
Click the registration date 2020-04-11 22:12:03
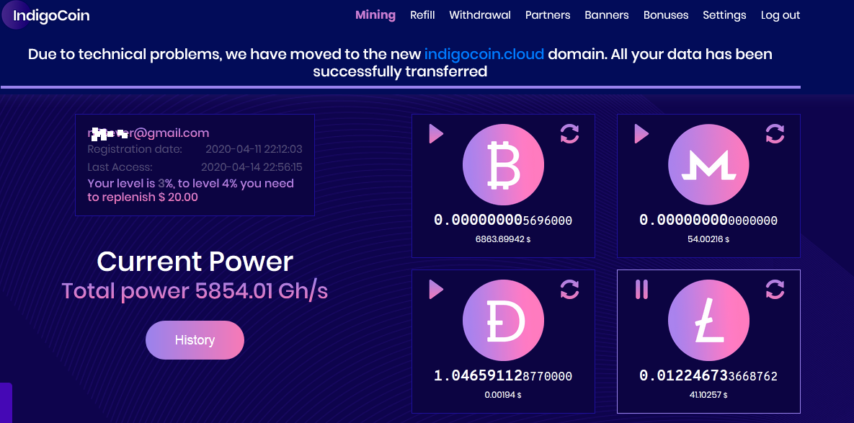(254, 149)
